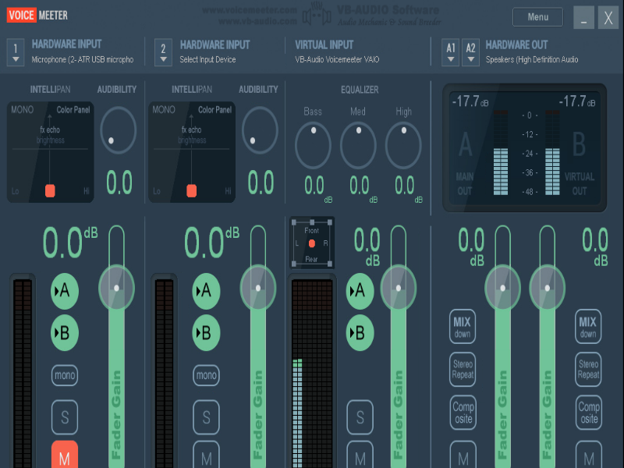This screenshot has width=624, height=468.
Task: Click the Bass equalizer knob
Action: [x=313, y=145]
